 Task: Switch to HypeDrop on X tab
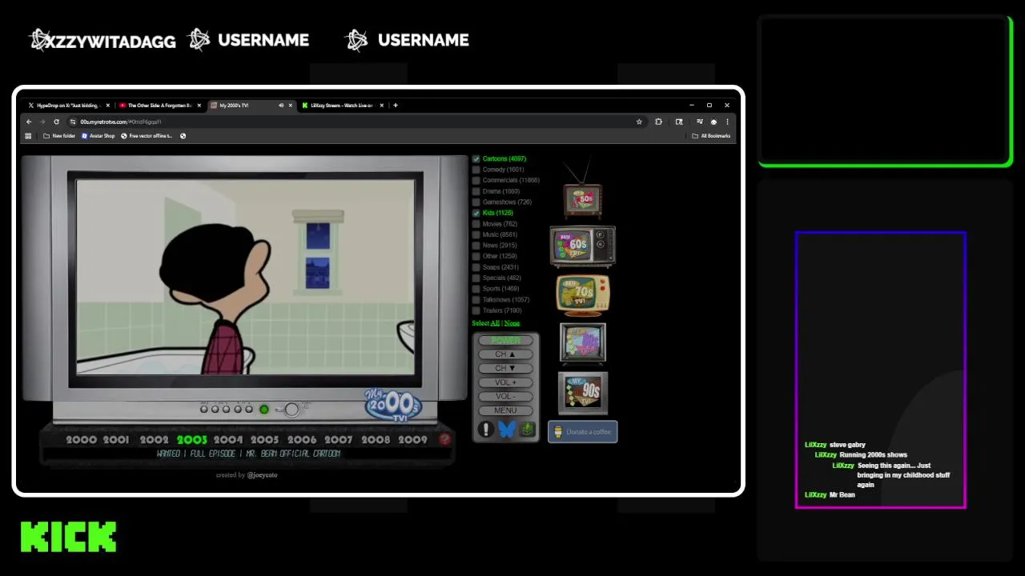coord(68,105)
